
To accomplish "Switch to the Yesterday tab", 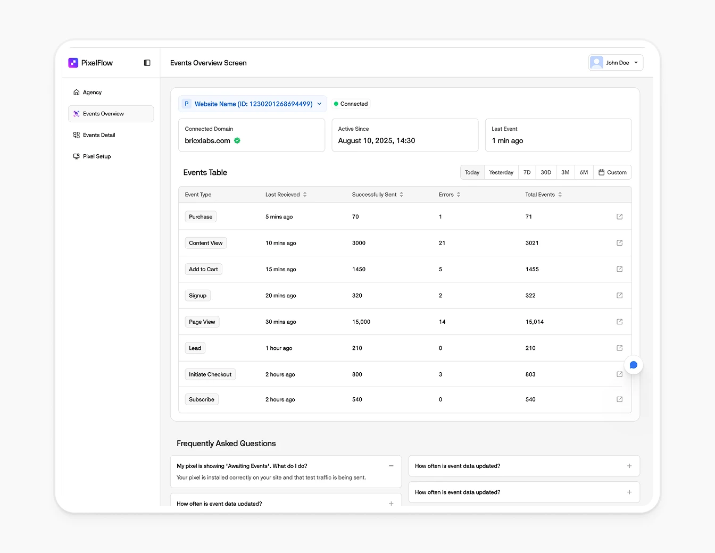I will click(x=501, y=172).
